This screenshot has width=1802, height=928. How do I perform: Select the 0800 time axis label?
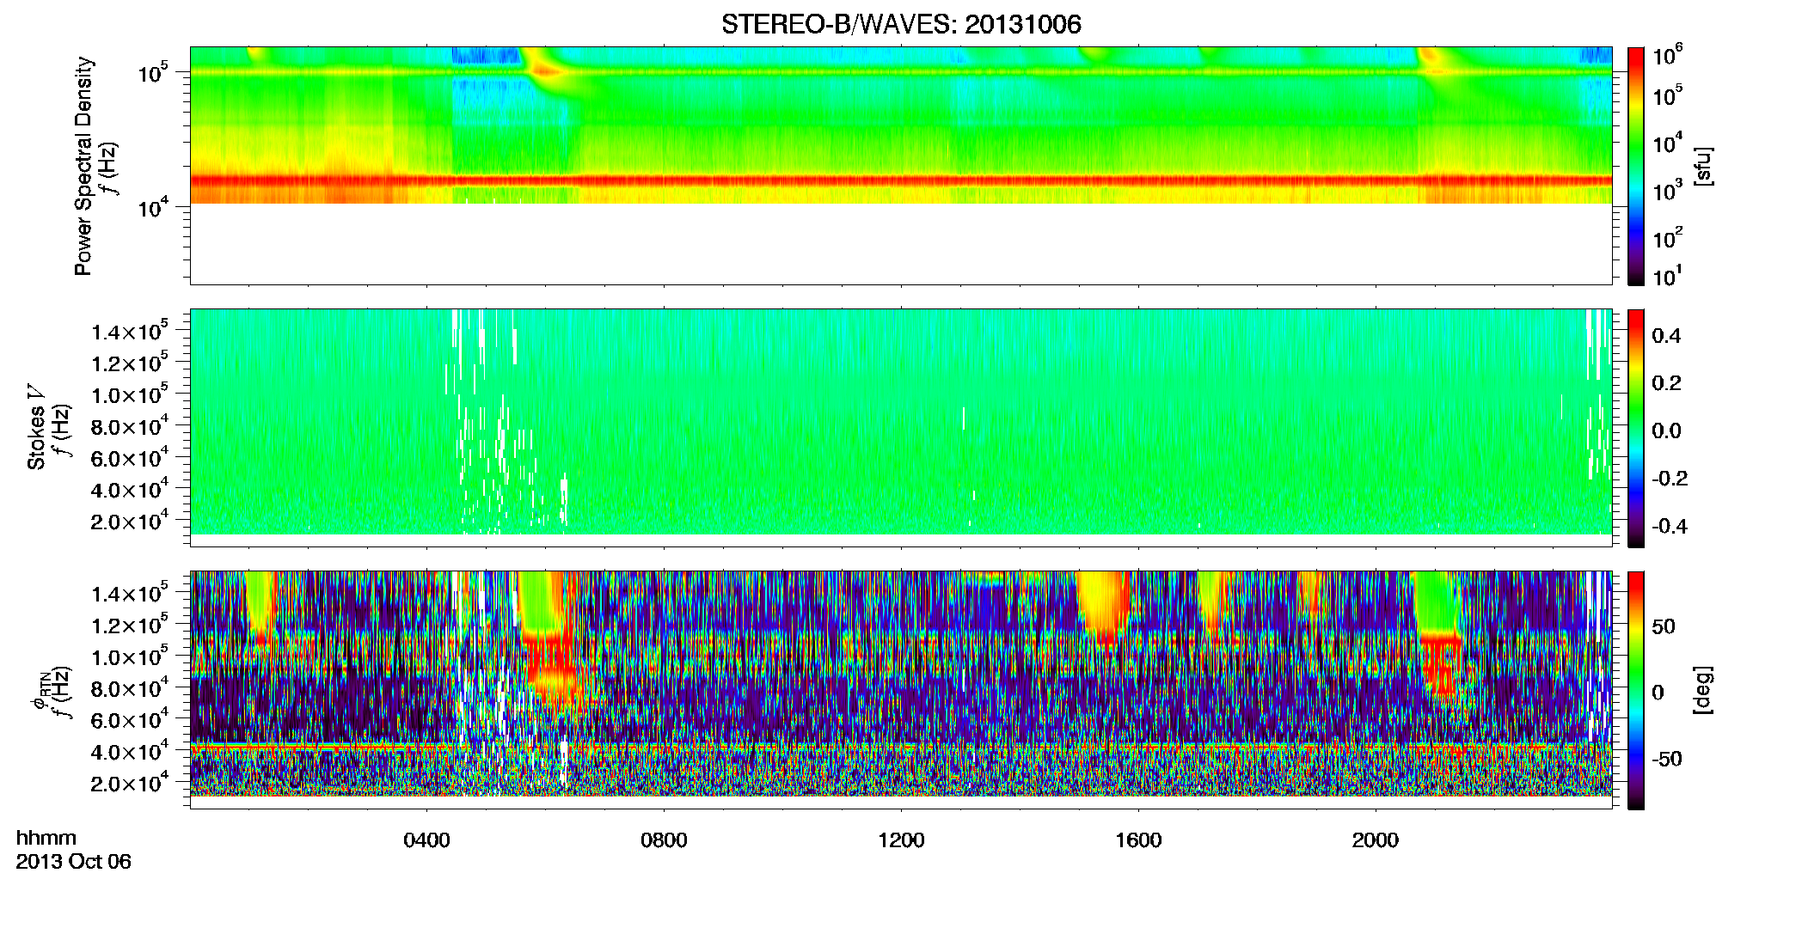click(664, 840)
